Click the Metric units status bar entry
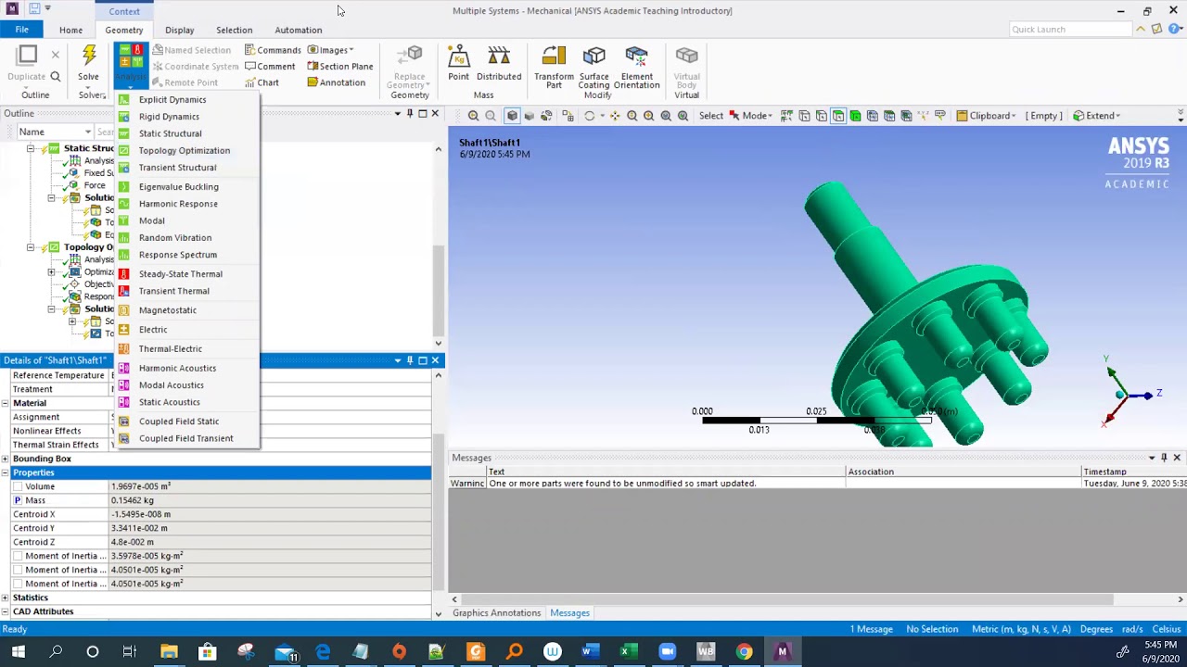The height and width of the screenshot is (667, 1187). [x=1021, y=629]
